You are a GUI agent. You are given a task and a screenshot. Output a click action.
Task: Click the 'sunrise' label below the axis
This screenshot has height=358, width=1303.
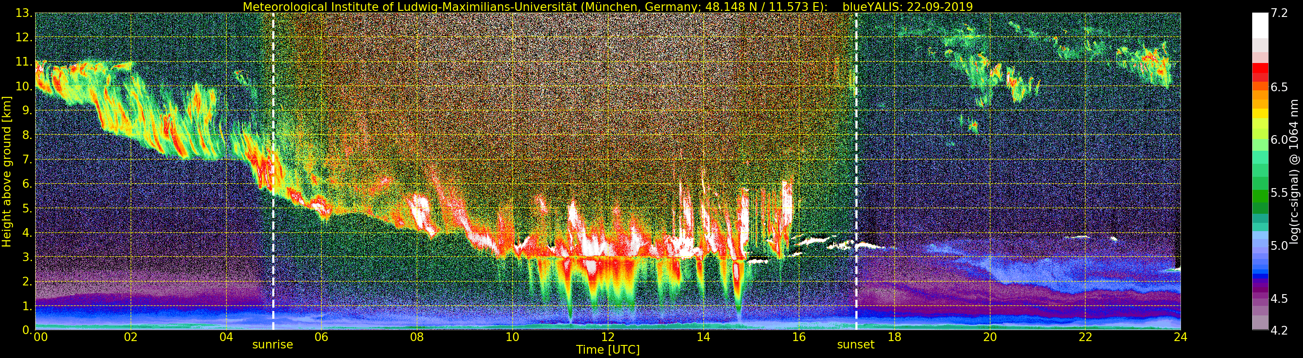tap(273, 345)
